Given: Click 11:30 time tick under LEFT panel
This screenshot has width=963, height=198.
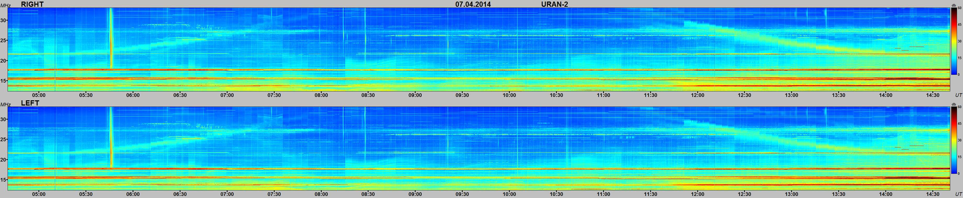Looking at the screenshot, I should 650,194.
